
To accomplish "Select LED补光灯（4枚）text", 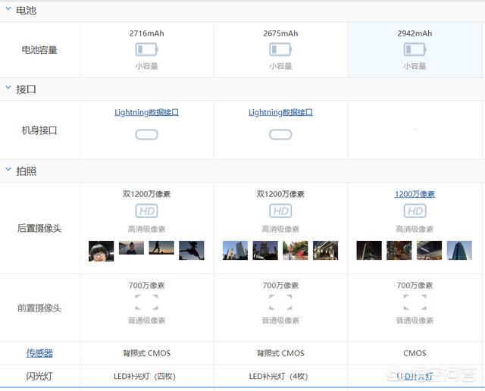I will (x=279, y=376).
